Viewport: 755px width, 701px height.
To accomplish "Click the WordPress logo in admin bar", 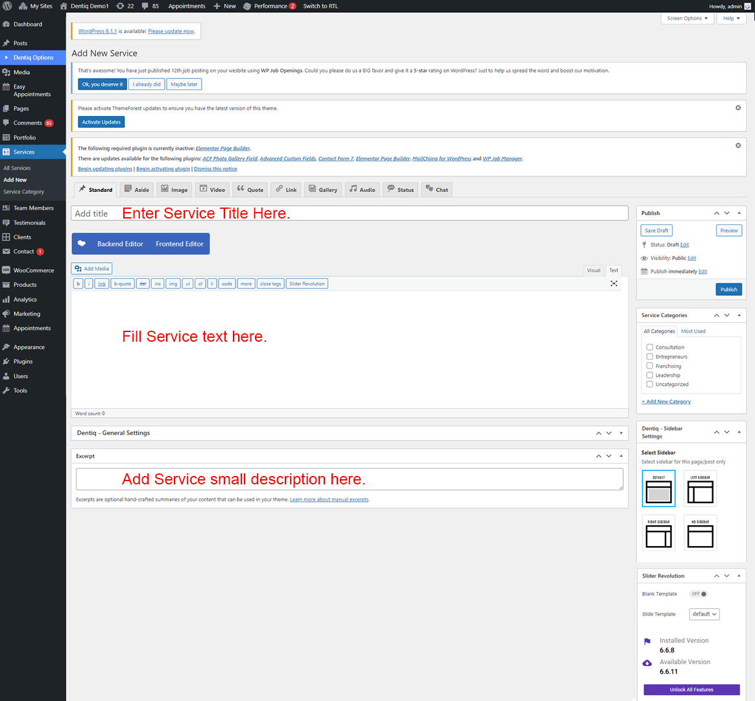I will point(8,6).
